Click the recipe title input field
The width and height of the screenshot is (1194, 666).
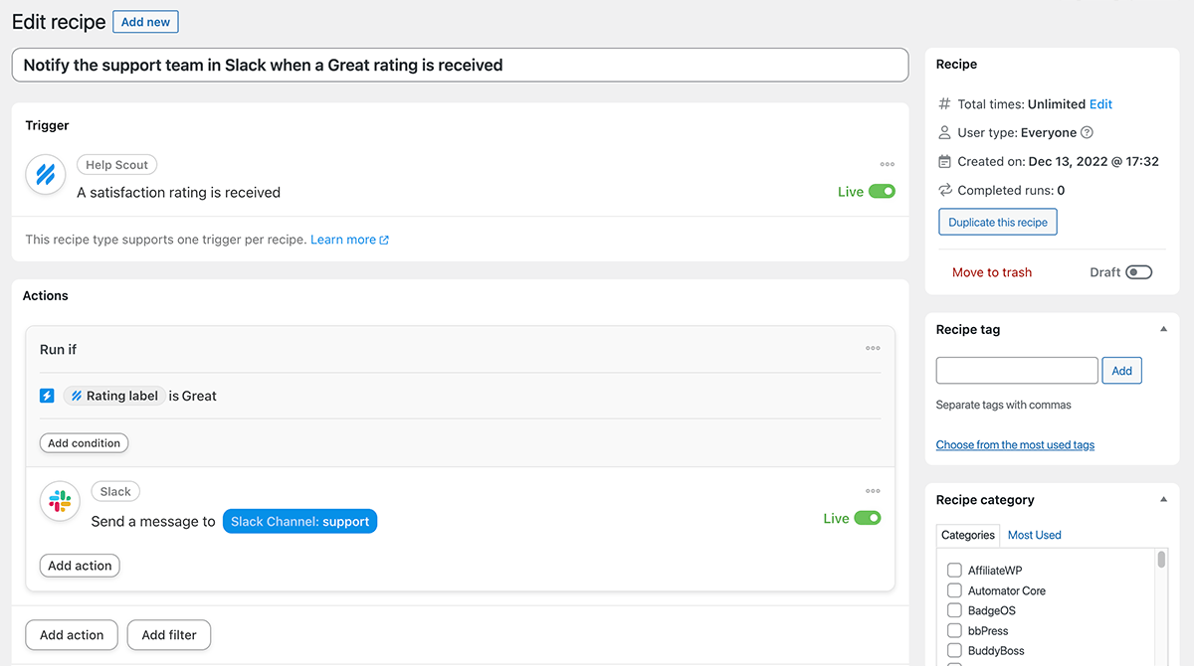click(x=460, y=65)
